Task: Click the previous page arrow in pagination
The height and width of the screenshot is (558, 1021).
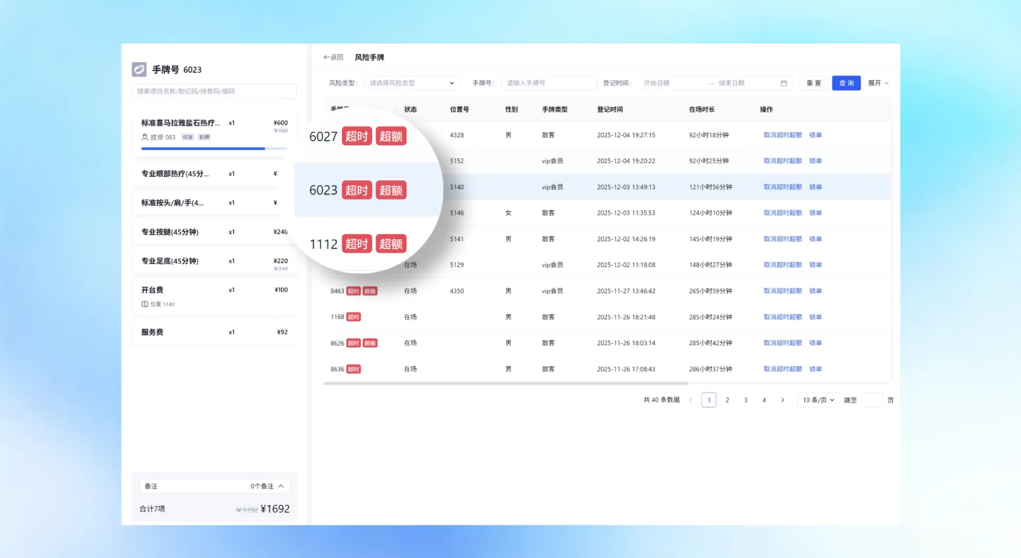Action: pos(691,400)
